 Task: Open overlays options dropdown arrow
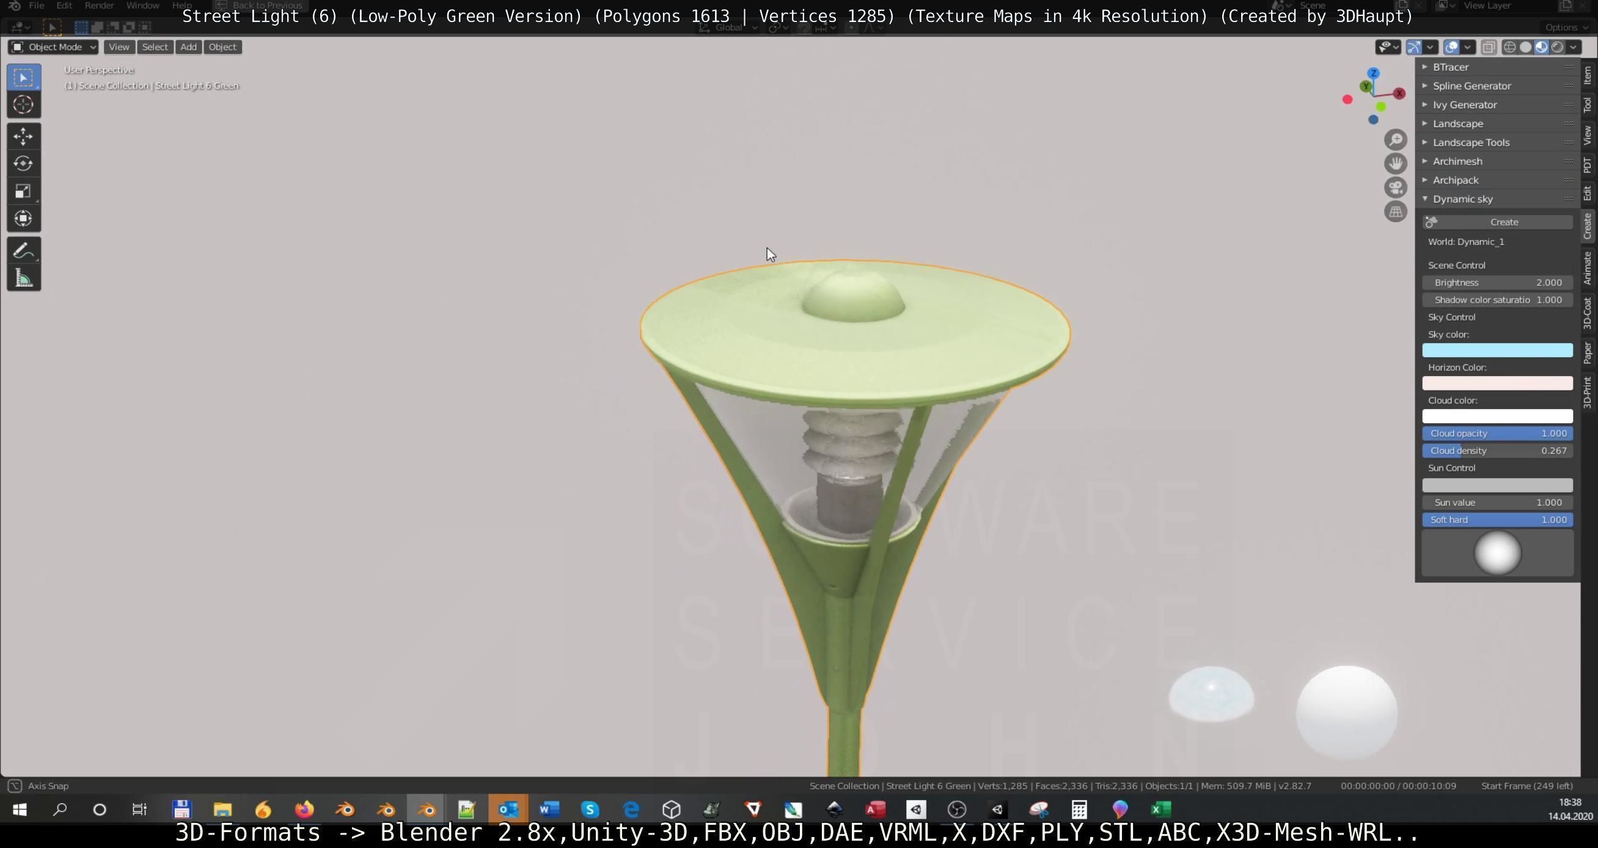click(x=1468, y=47)
